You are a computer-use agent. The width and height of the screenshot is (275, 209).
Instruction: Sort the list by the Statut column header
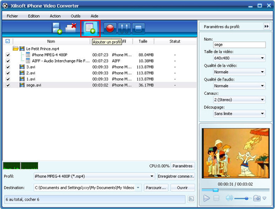pyautogui.click(x=175, y=41)
